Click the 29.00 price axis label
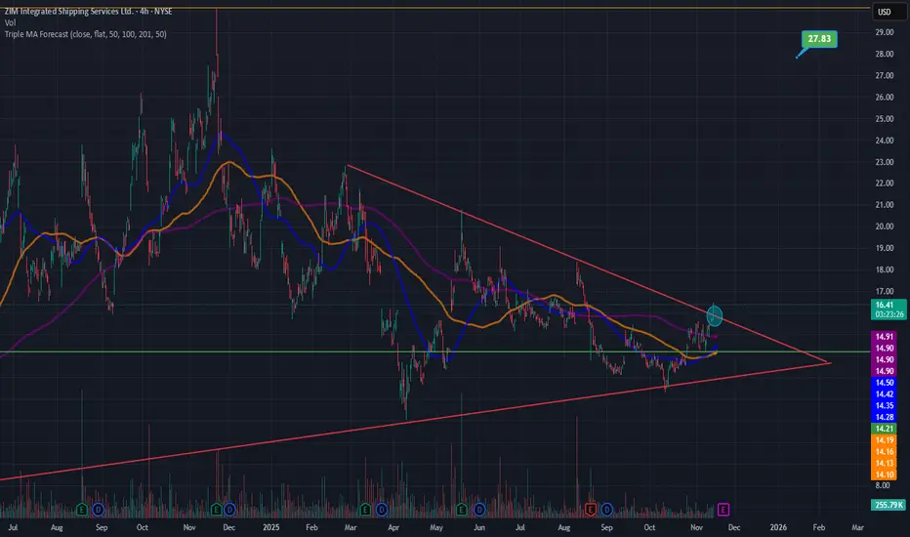The width and height of the screenshot is (910, 537). click(x=885, y=32)
